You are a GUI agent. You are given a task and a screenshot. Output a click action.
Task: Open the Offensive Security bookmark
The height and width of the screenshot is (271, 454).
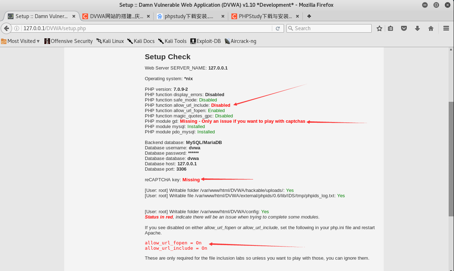pos(69,41)
